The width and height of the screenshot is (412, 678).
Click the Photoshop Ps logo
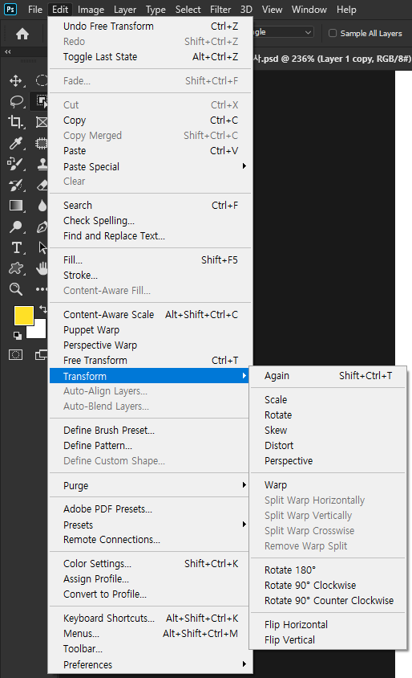coord(10,9)
